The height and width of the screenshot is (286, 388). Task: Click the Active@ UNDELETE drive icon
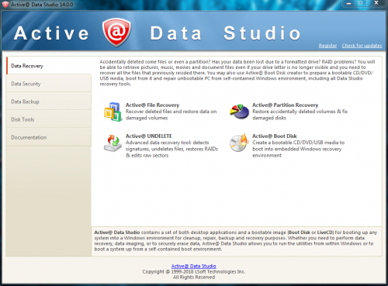(113, 143)
